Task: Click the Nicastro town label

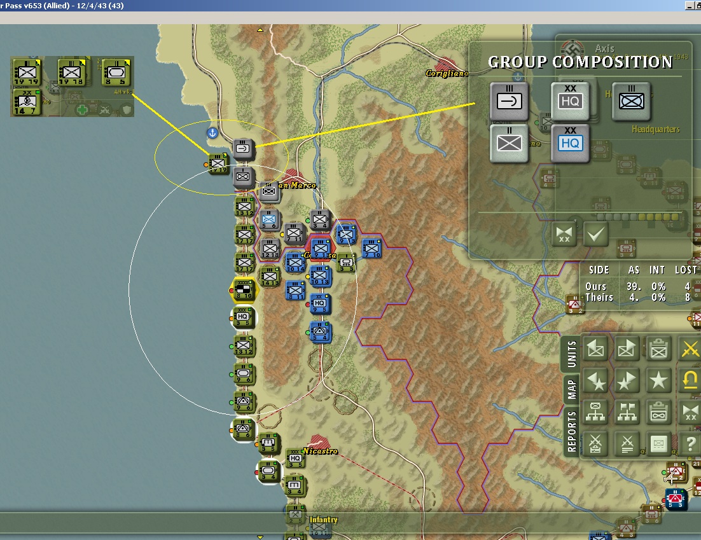Action: tap(320, 451)
